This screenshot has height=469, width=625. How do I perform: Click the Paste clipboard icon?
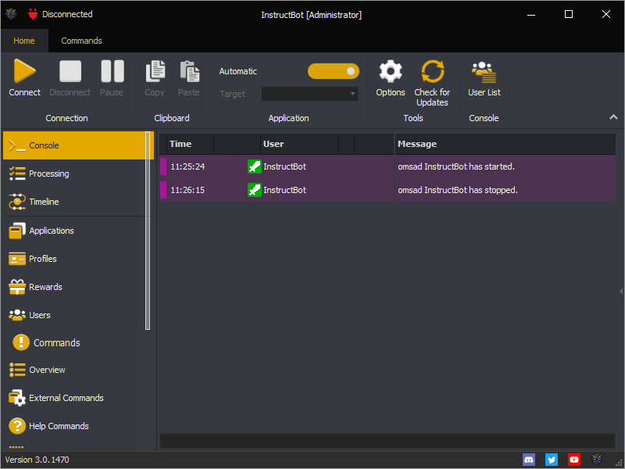189,71
